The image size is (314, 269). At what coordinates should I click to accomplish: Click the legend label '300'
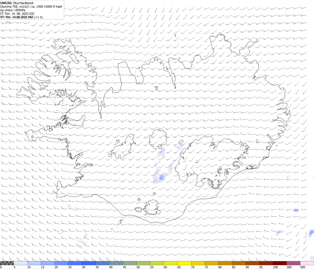pyautogui.click(x=289, y=267)
